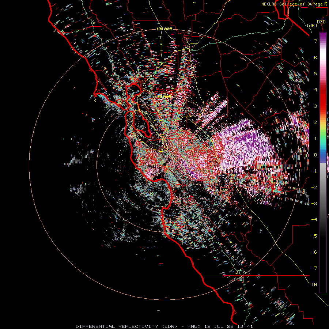Click the colorbar value 1
The image size is (329, 329).
click(x=315, y=139)
